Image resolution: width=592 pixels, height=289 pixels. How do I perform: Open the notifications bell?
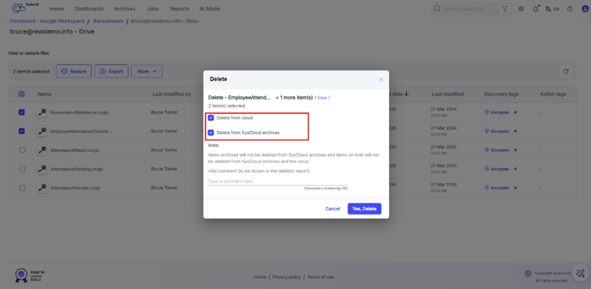tap(536, 9)
